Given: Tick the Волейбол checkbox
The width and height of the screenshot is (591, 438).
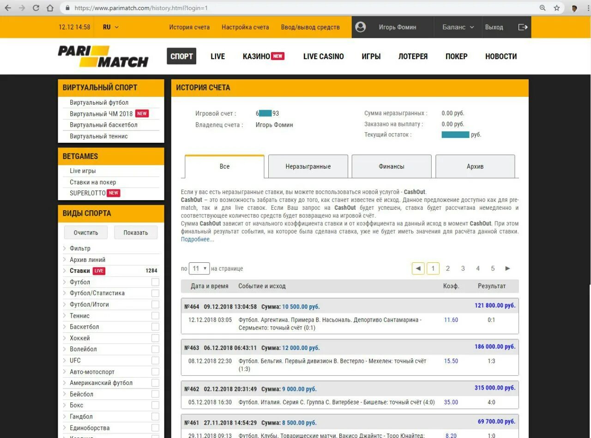Looking at the screenshot, I should pyautogui.click(x=155, y=349).
